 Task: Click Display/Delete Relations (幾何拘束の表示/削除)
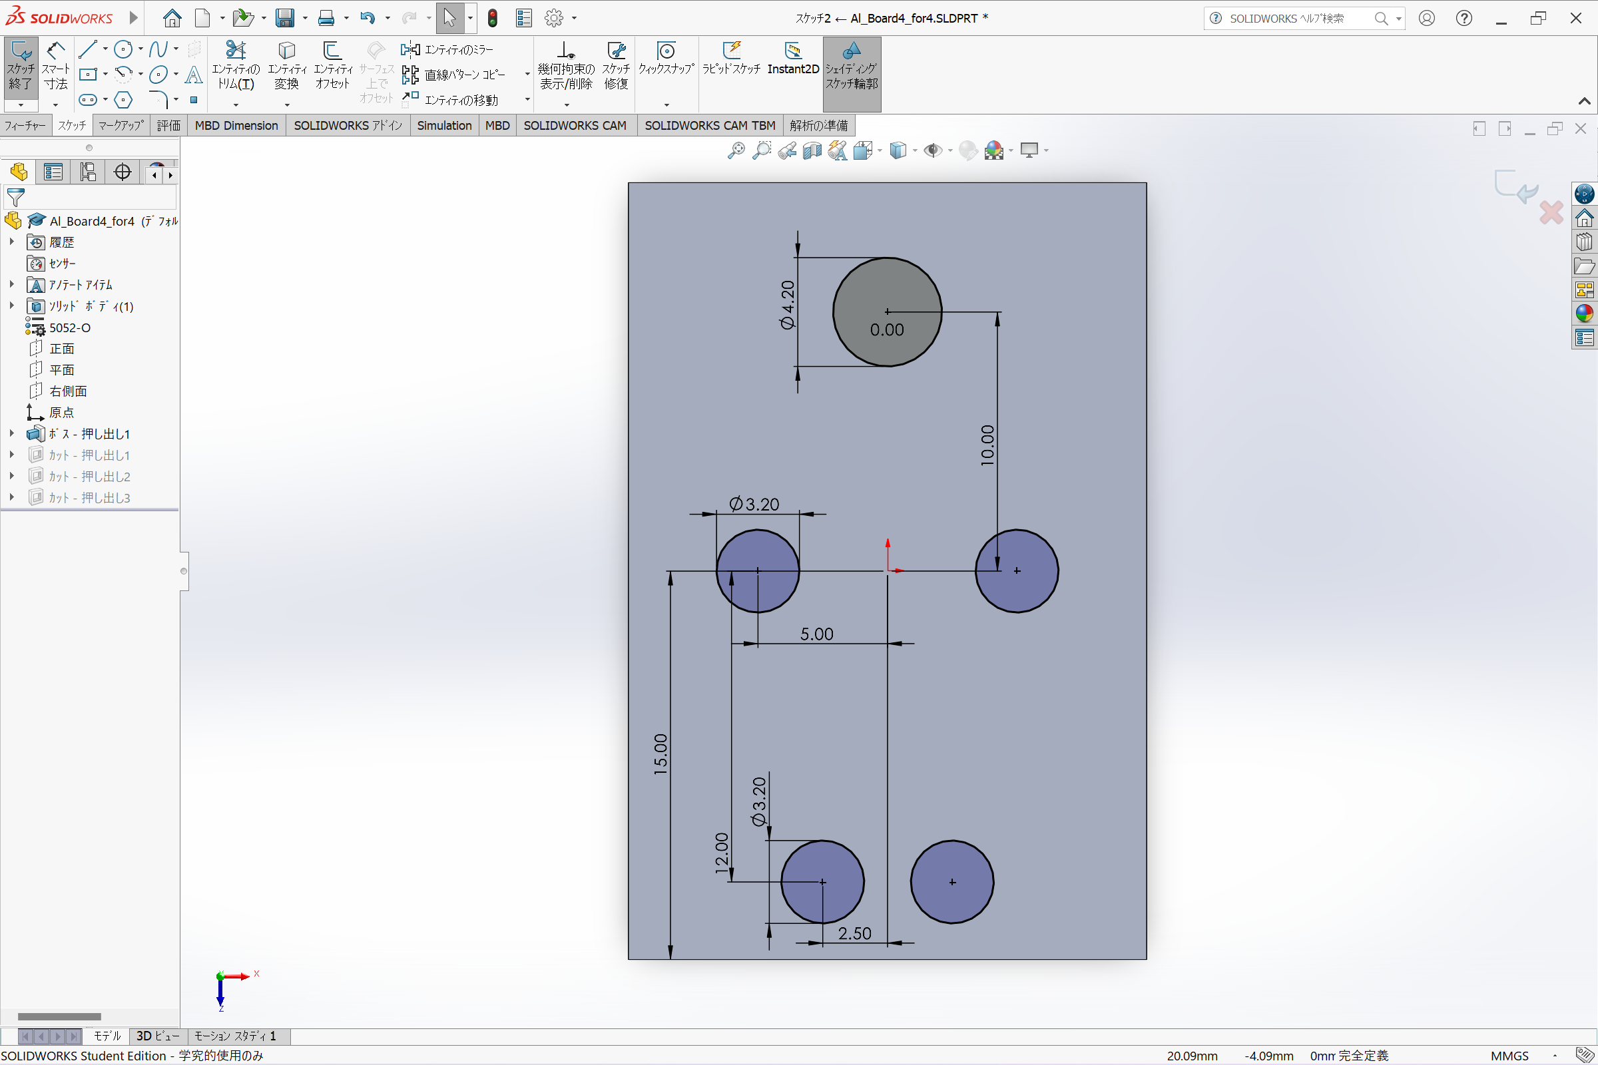566,66
